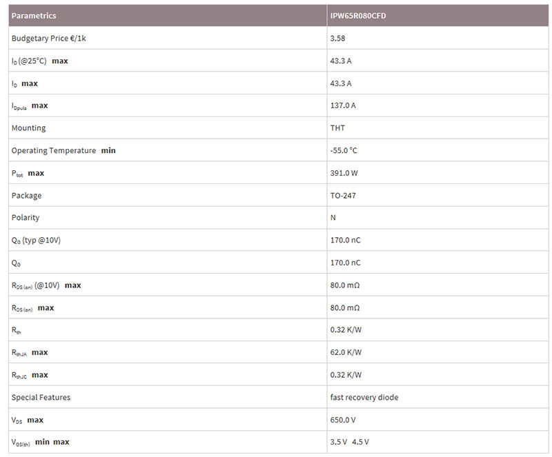Click the Parametrics column header

point(34,15)
